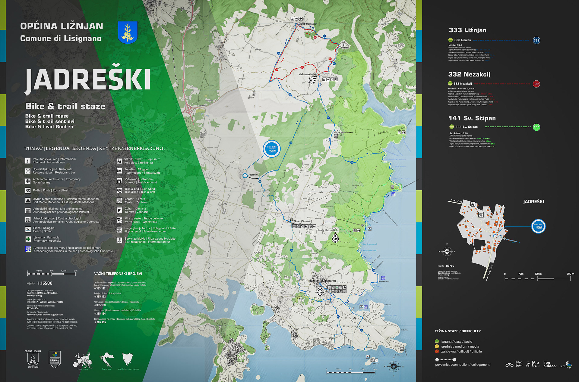Click the 332 checkered flag near Valtura

point(312,80)
